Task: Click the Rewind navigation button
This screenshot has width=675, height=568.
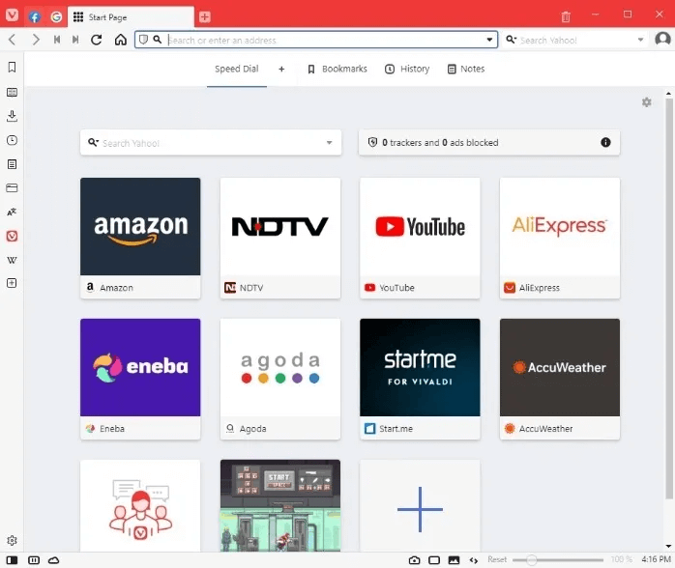Action: [57, 40]
